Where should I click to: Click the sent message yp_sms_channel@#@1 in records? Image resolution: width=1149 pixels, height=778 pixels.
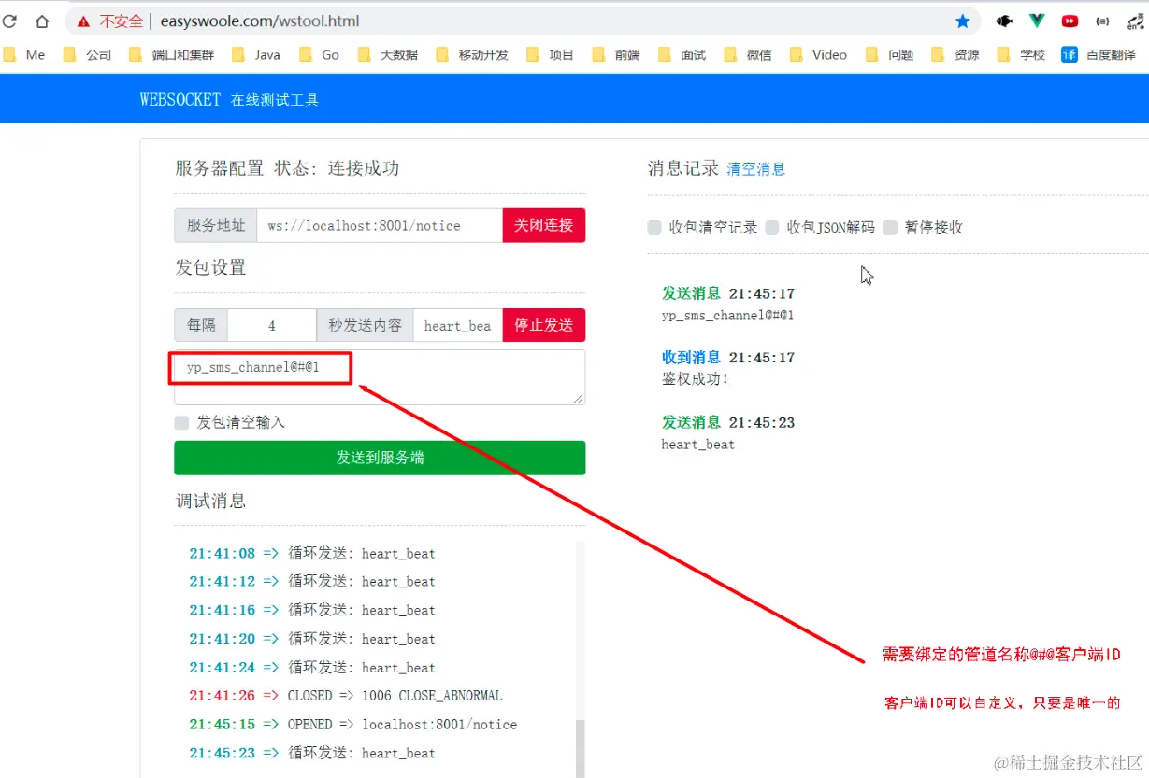click(727, 316)
